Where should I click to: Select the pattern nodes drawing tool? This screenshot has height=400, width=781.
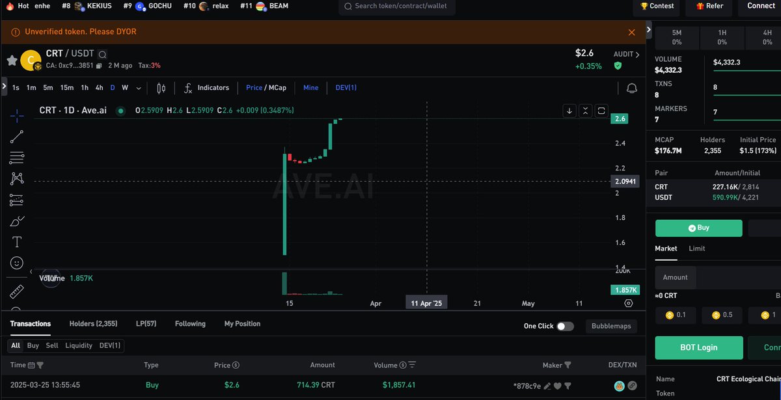coord(17,178)
